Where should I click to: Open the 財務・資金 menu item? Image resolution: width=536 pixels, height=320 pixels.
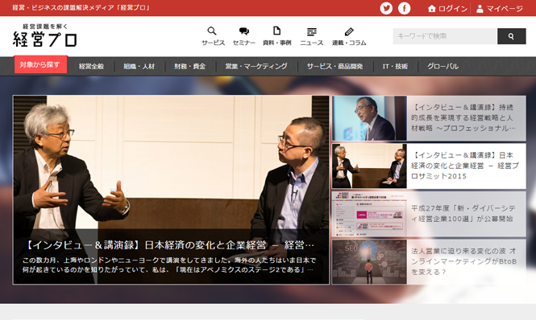click(x=190, y=66)
